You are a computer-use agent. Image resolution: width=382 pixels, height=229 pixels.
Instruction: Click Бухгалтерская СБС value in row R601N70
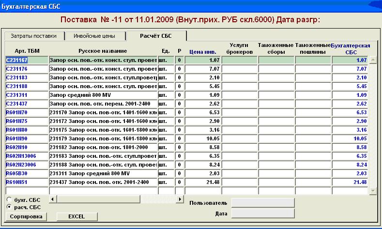350,112
